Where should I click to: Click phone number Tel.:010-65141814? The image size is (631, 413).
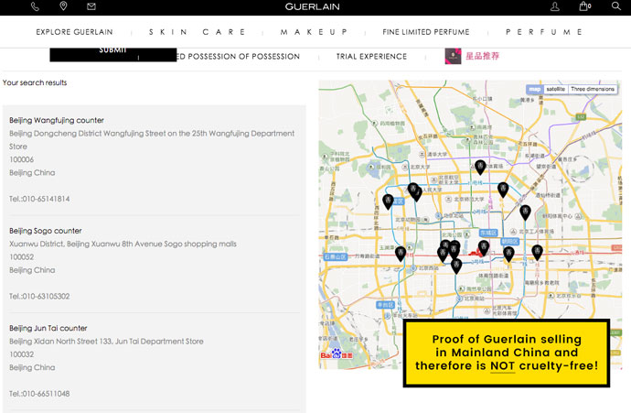(x=39, y=199)
